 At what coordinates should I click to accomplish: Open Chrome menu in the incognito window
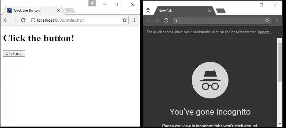[277, 20]
